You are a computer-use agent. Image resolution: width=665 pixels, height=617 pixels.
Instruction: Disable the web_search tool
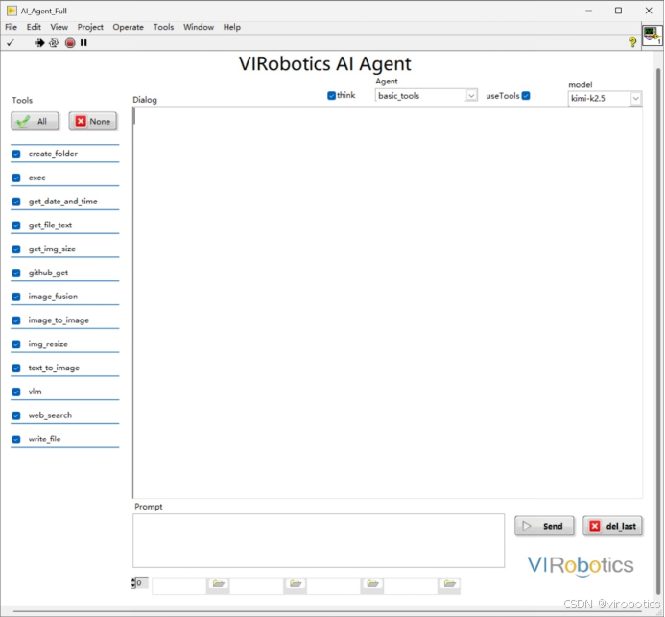pos(16,415)
